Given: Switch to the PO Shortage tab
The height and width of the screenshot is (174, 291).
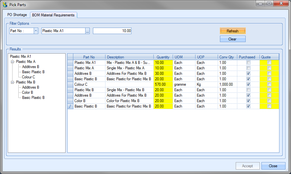Looking at the screenshot, I should (x=17, y=15).
